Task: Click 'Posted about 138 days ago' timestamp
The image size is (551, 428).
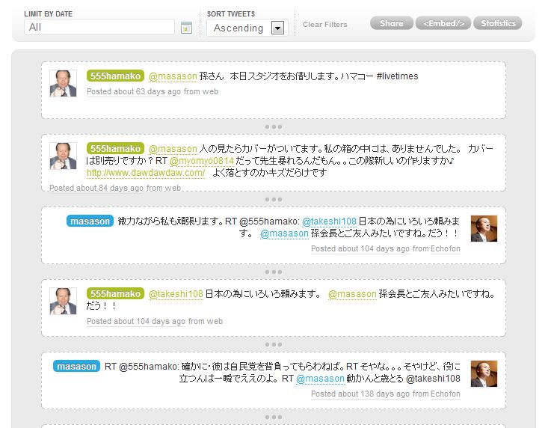Action: 360,394
